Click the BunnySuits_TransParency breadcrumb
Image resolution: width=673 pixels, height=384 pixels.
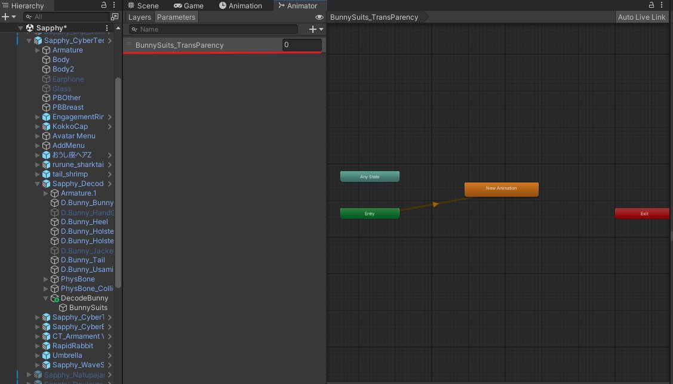[374, 17]
